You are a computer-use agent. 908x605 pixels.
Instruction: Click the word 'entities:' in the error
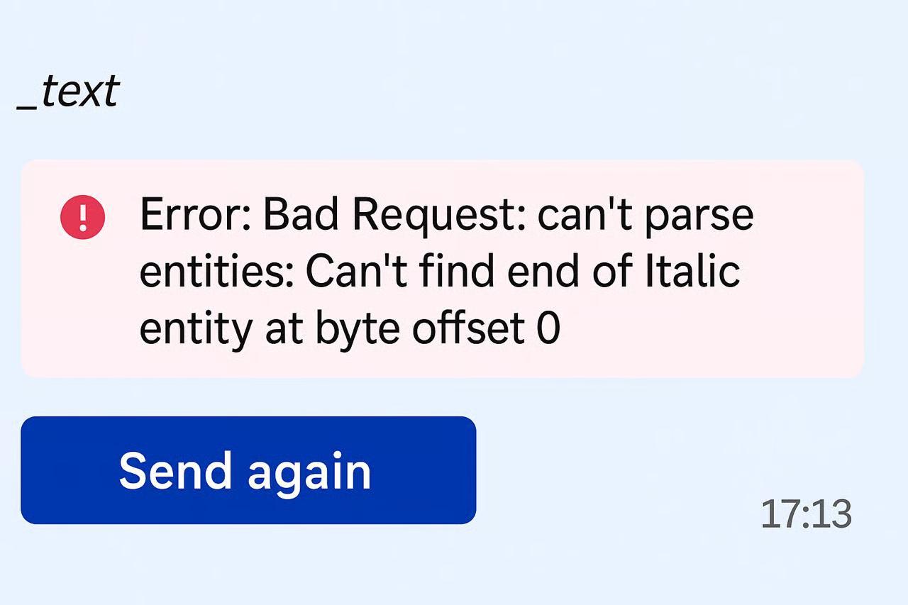217,271
